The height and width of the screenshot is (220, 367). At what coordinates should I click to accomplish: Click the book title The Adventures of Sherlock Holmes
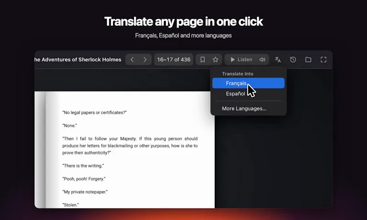(x=78, y=60)
